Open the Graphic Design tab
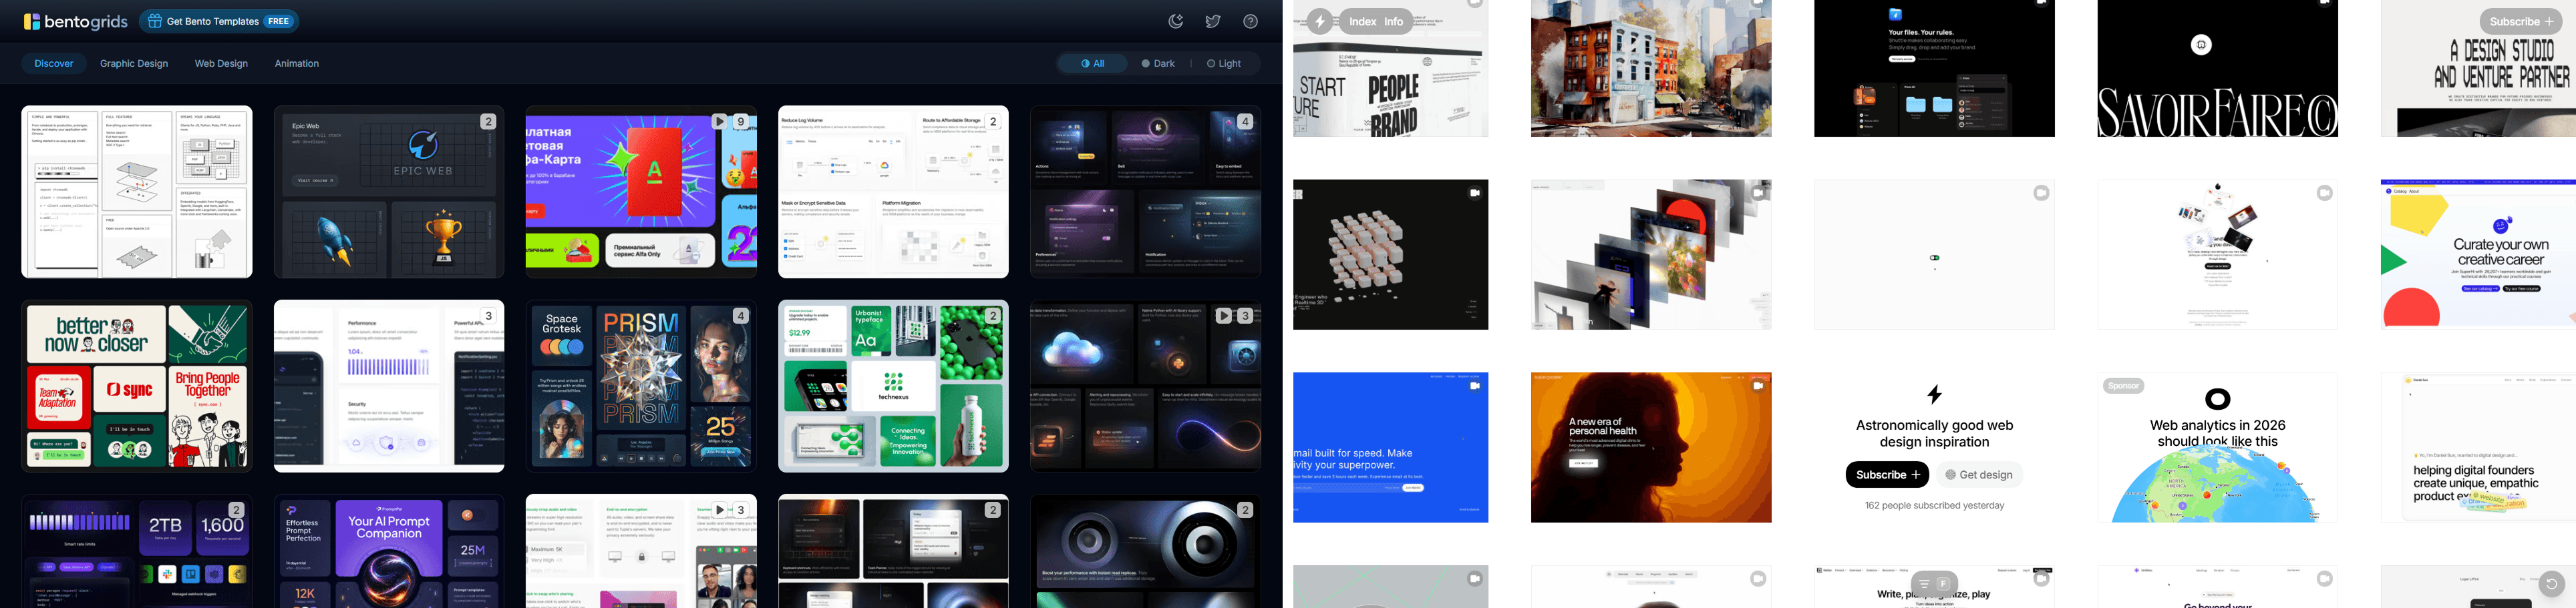Screen dimensions: 2576x608 (134, 63)
